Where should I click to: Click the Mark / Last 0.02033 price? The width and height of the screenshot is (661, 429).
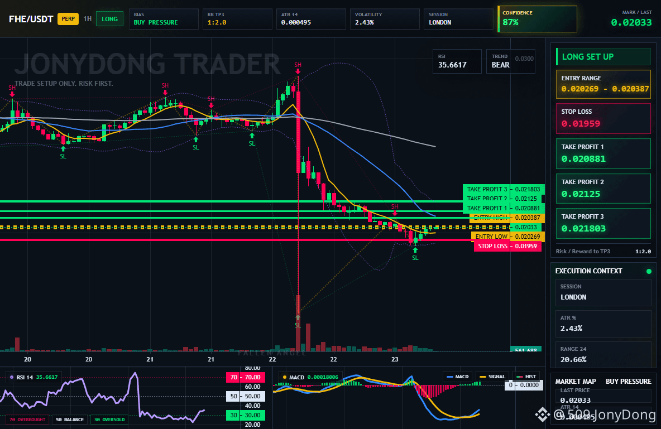pyautogui.click(x=631, y=22)
